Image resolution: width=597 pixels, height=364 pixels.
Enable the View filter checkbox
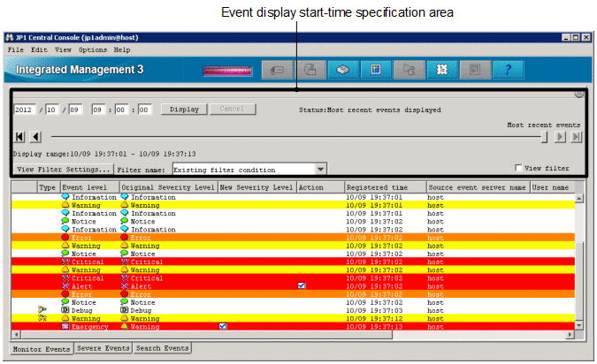point(520,168)
